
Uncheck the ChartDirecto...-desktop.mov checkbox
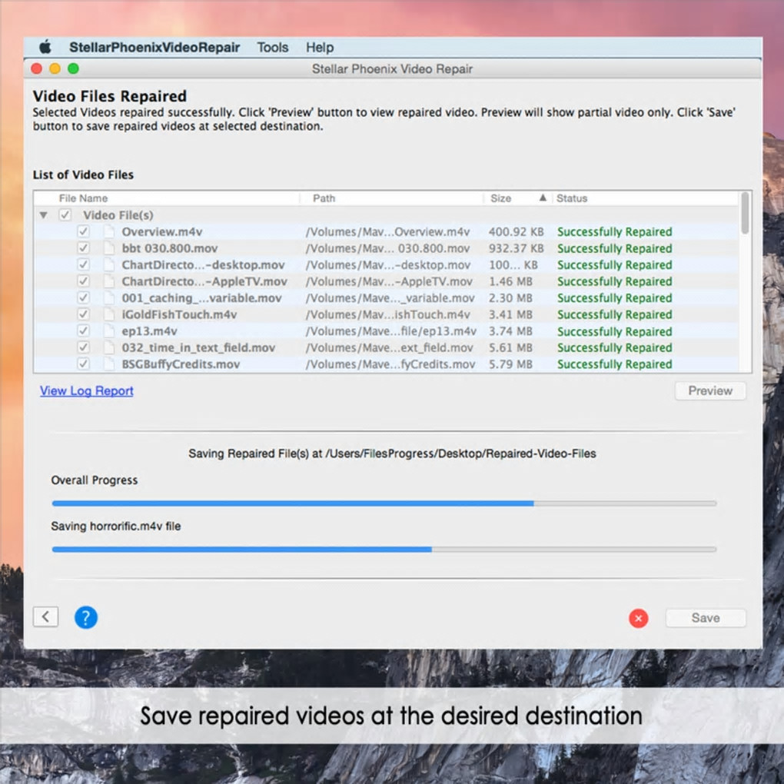coord(84,264)
